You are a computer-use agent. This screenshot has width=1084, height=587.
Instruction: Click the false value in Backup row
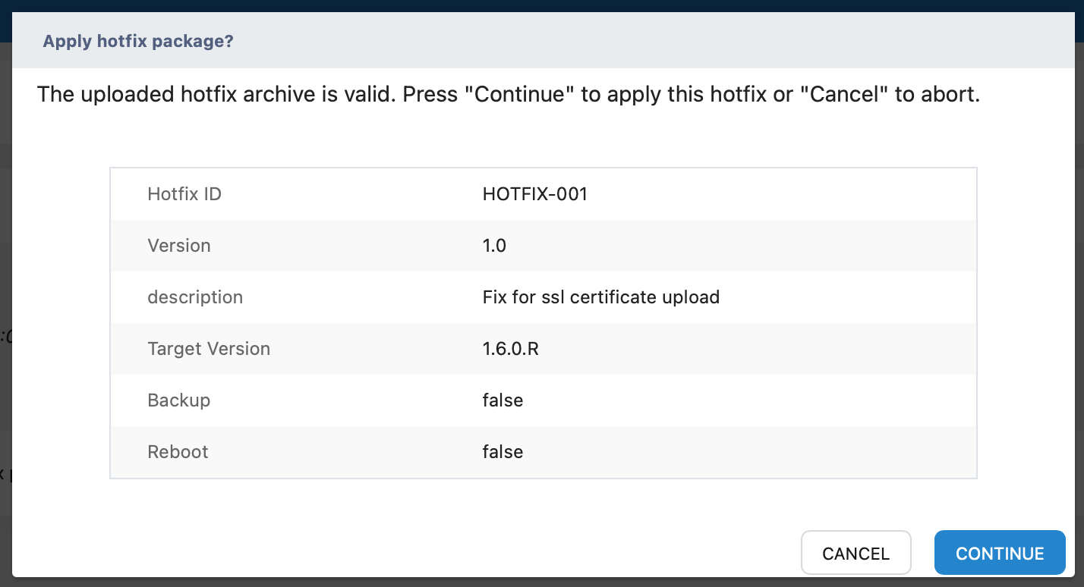click(503, 400)
